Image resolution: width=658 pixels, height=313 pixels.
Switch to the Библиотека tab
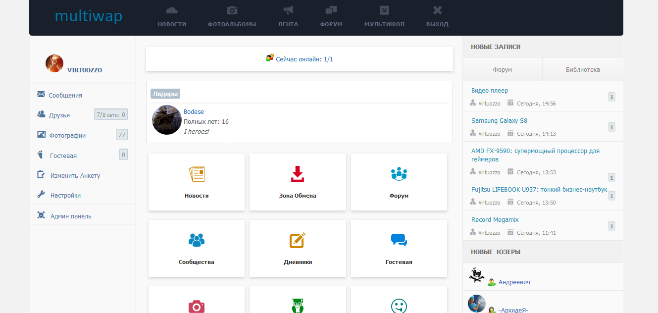tap(583, 70)
